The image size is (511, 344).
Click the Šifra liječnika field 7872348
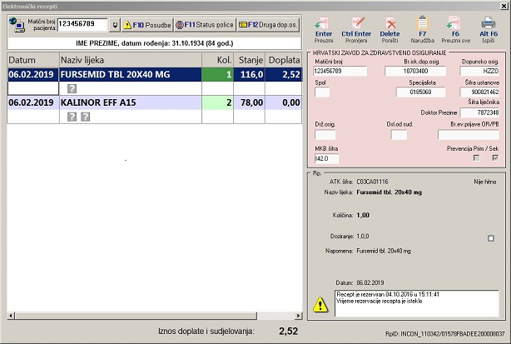click(479, 112)
